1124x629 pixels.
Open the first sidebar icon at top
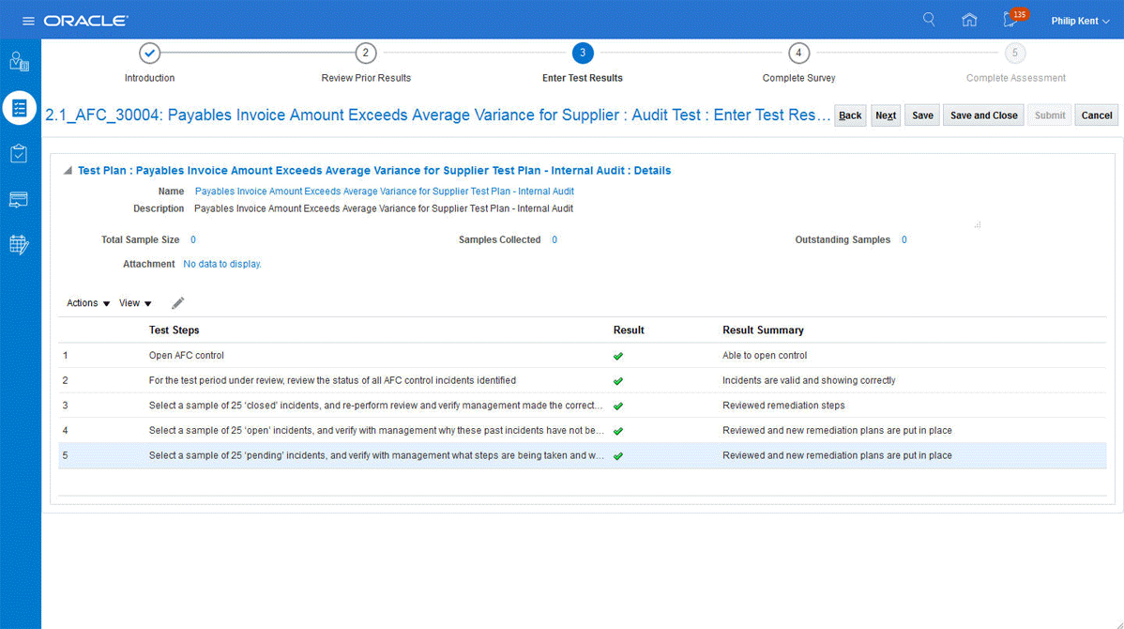click(x=20, y=62)
